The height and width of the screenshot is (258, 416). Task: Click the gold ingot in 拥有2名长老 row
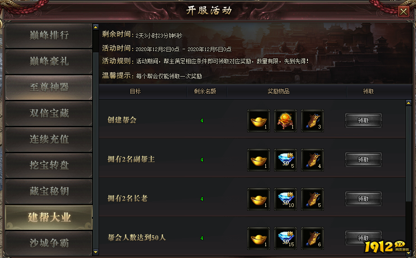pos(259,199)
